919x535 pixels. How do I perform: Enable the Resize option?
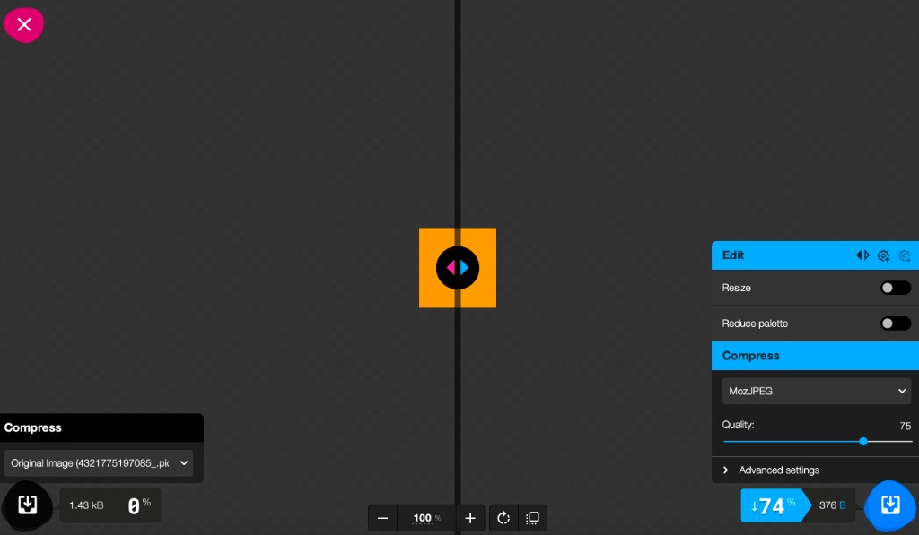895,288
